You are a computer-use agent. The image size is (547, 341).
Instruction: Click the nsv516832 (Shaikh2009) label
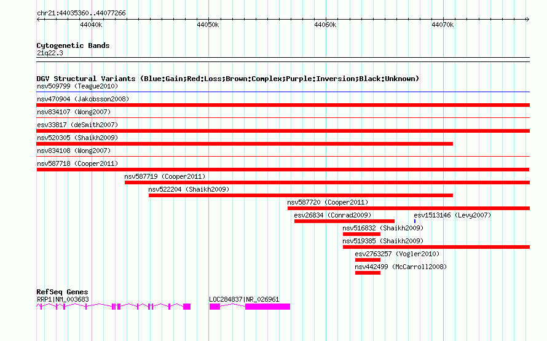coord(383,228)
